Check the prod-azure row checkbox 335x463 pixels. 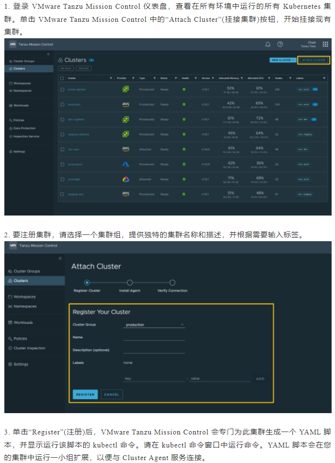point(62,164)
